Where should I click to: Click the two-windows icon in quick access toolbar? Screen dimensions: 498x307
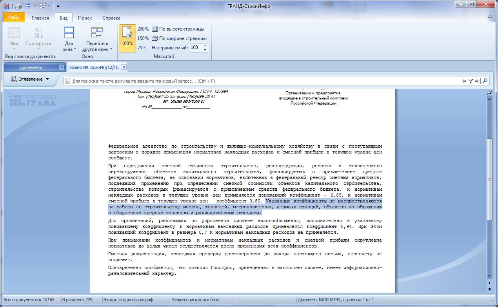click(x=28, y=6)
